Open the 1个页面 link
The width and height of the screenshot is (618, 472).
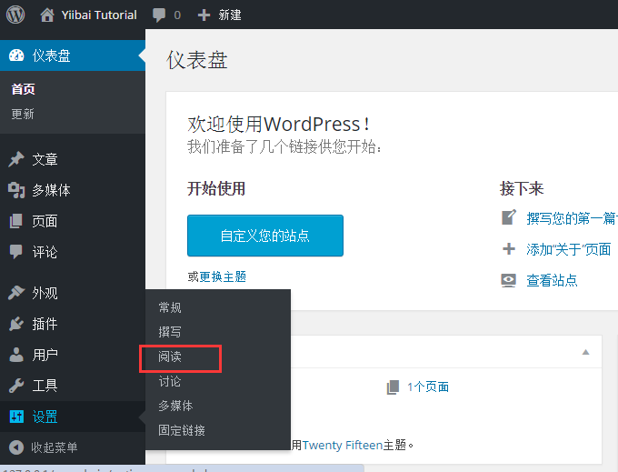click(428, 387)
